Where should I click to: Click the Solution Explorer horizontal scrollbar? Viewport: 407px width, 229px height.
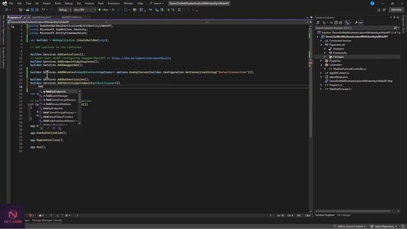click(x=354, y=211)
